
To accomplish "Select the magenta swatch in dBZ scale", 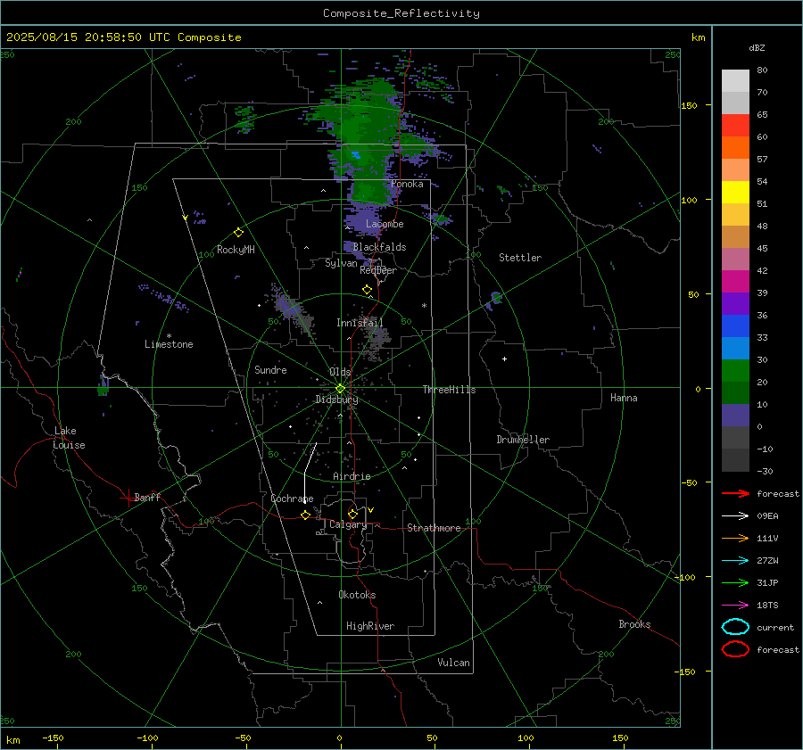I will (x=735, y=282).
